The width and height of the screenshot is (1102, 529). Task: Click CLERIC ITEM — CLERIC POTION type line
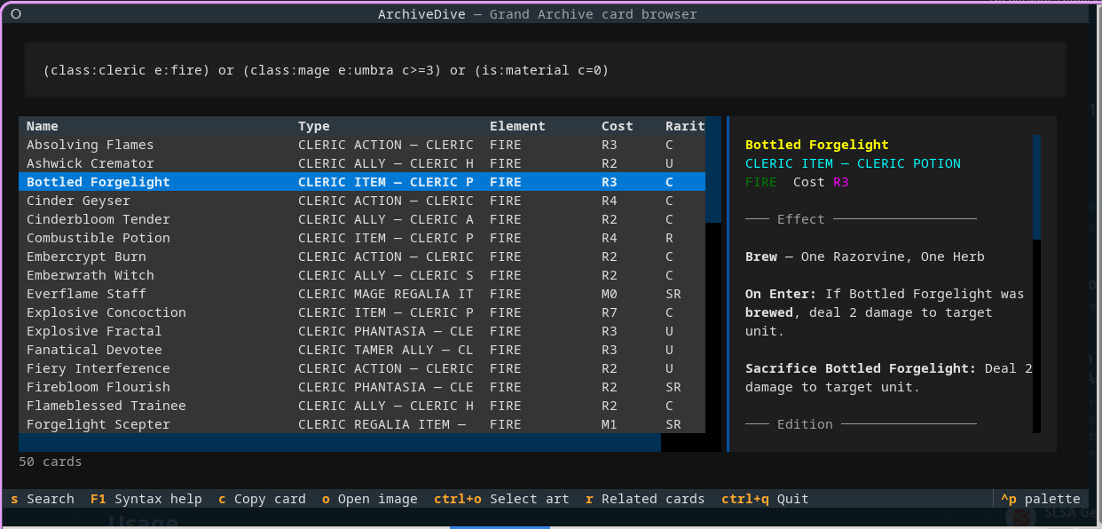(x=853, y=163)
